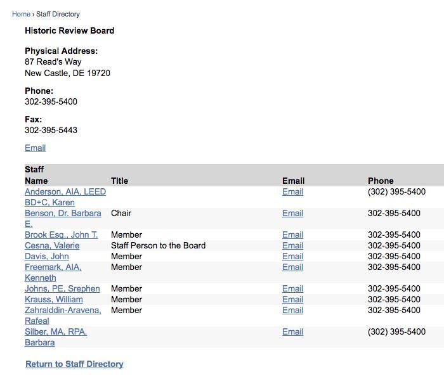Email William Krauss
The height and width of the screenshot is (379, 444).
point(292,299)
